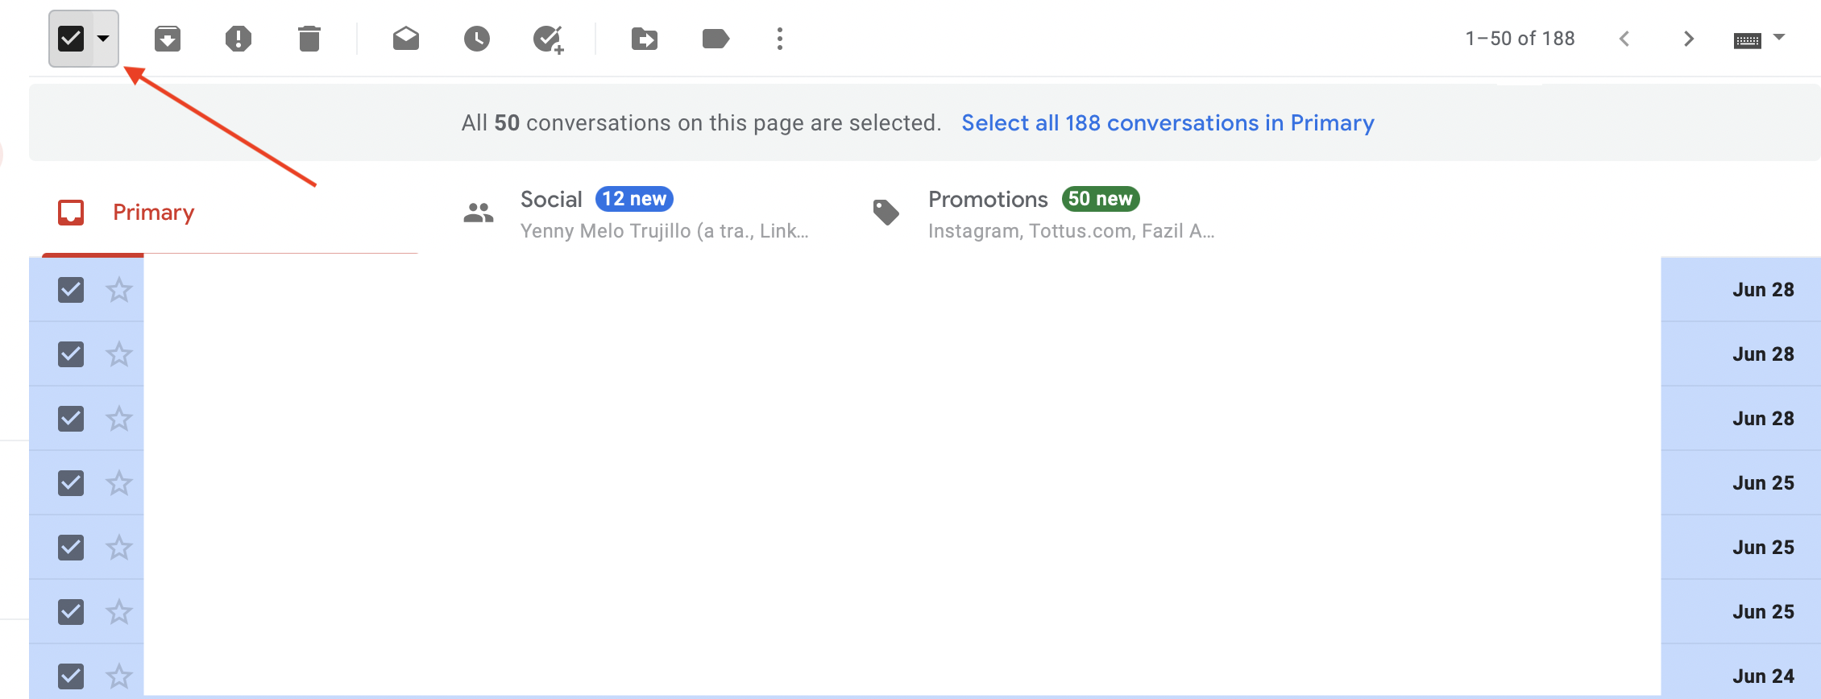This screenshot has width=1821, height=699.
Task: Open the Move to folder icon
Action: click(645, 39)
